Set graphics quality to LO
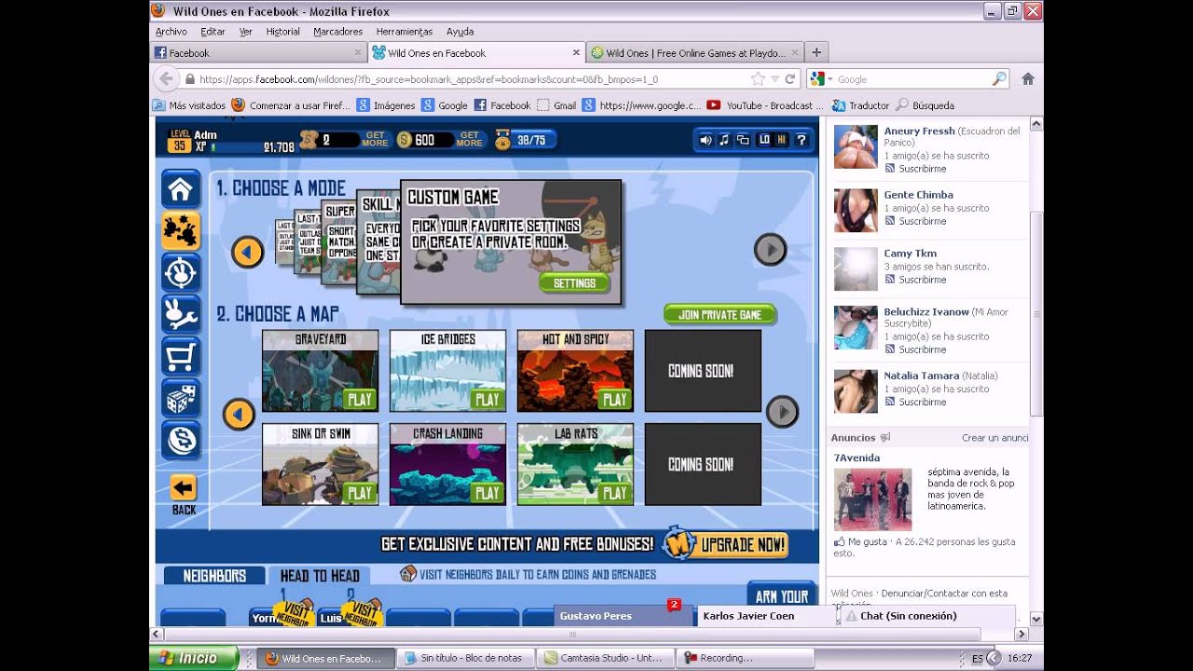Image resolution: width=1193 pixels, height=671 pixels. click(764, 140)
